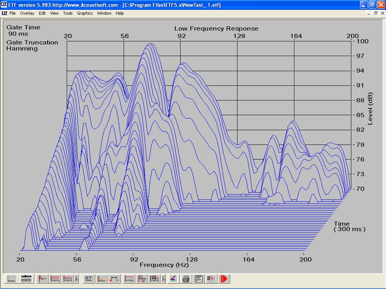386x289 pixels.
Task: Expand the narrow arrow after multi-colored curves icon
Action: tap(77, 279)
